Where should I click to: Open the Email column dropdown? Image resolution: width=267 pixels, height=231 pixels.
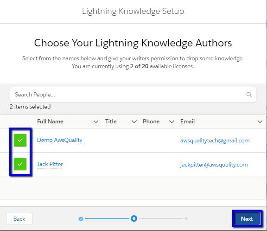(x=260, y=122)
